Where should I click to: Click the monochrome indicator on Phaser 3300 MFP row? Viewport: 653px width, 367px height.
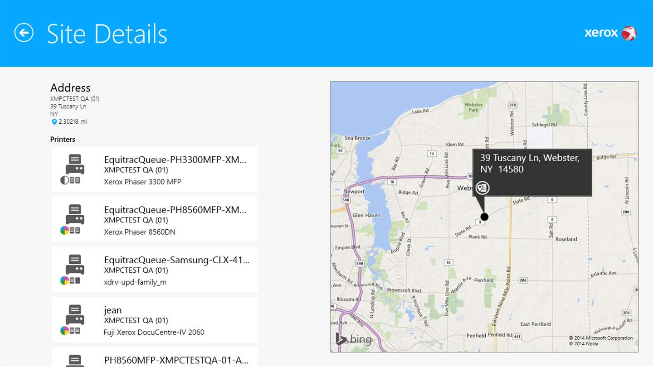click(x=64, y=180)
